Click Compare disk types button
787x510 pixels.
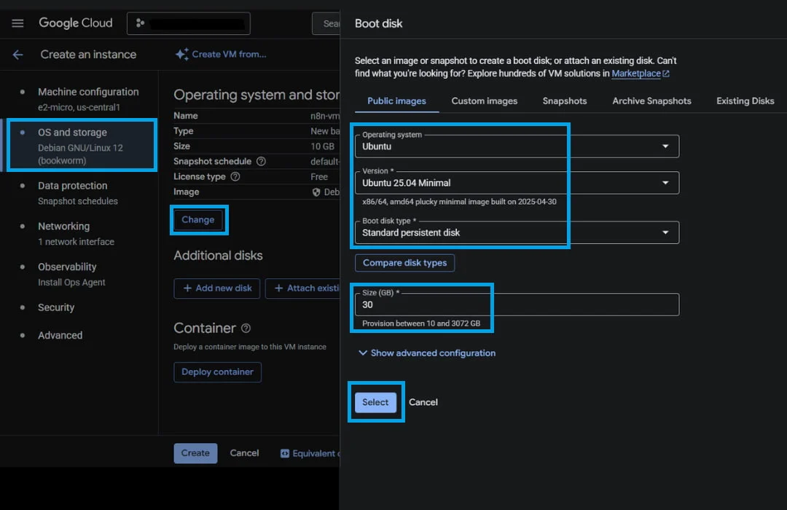(404, 262)
